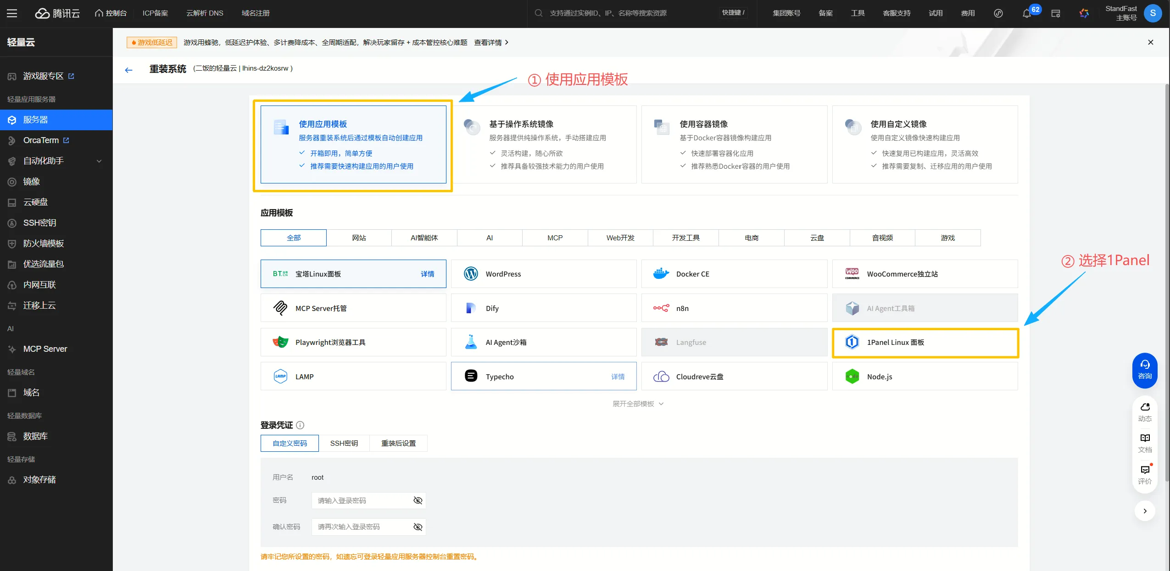Open the 文档 docs icon on right rail
Viewport: 1170px width, 571px height.
[1145, 443]
